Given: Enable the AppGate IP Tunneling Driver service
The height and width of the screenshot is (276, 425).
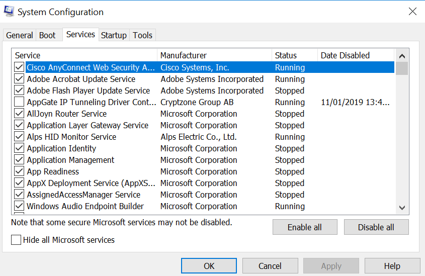Looking at the screenshot, I should click(x=19, y=102).
